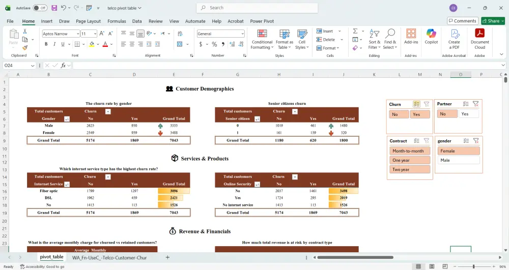Open the Online Security filter dropdown
The image size is (509, 270).
coord(257,185)
